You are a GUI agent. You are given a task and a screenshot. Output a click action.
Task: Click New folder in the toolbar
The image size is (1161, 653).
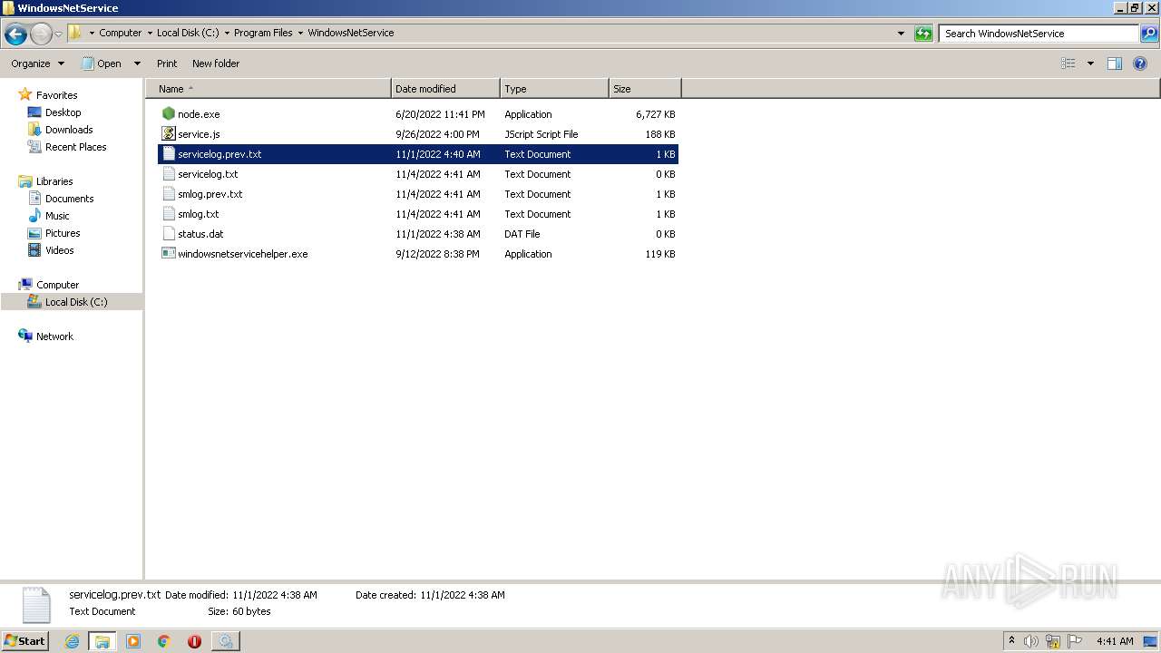[216, 63]
